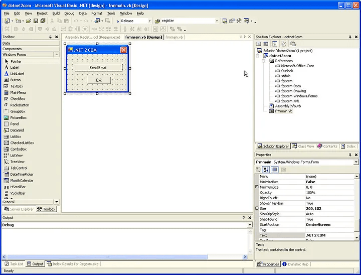
Task: Select the Button control in Toolbox
Action: pyautogui.click(x=15, y=80)
